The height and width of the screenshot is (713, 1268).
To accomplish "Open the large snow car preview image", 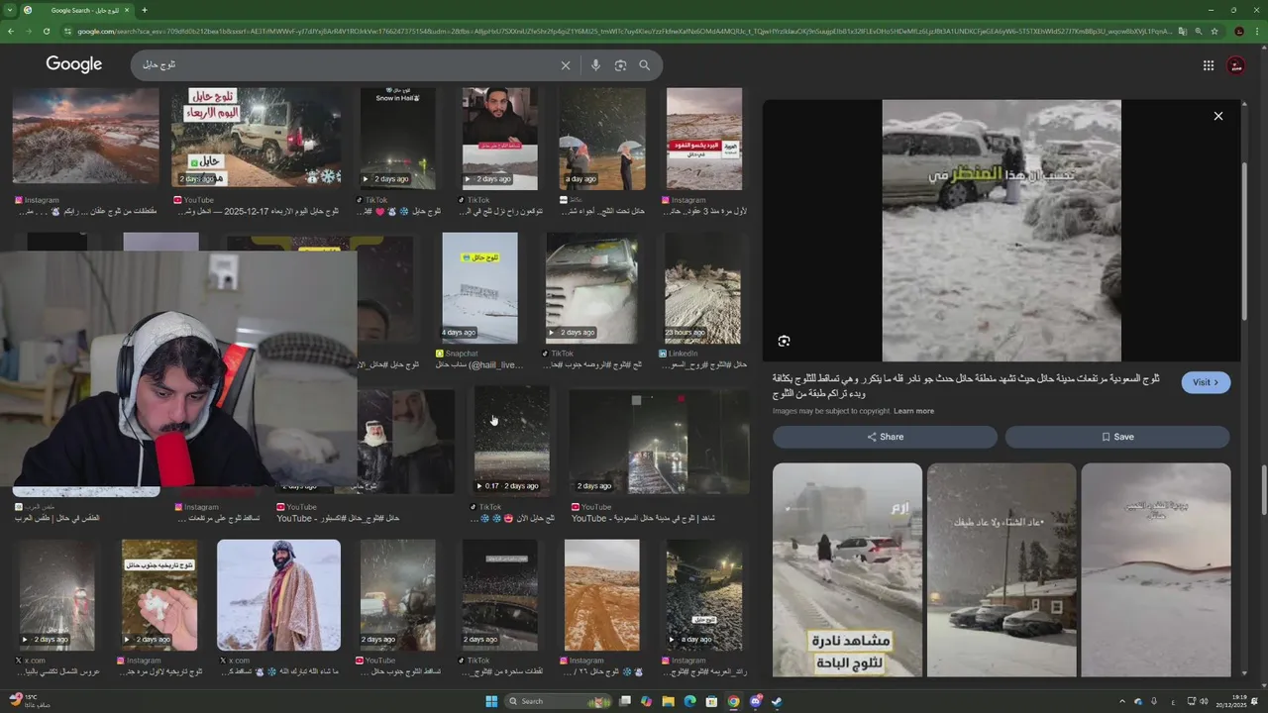I will point(1002,230).
